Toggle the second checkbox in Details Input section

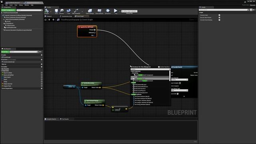[219, 18]
